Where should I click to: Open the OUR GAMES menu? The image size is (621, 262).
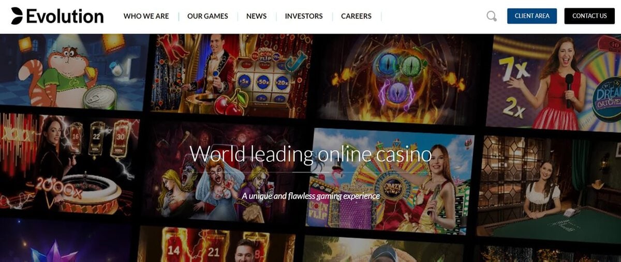pyautogui.click(x=208, y=16)
